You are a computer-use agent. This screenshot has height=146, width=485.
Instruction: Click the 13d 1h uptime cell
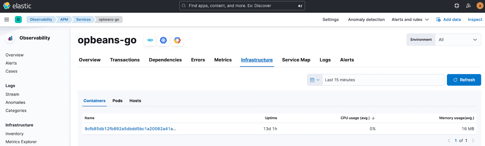[270, 129]
